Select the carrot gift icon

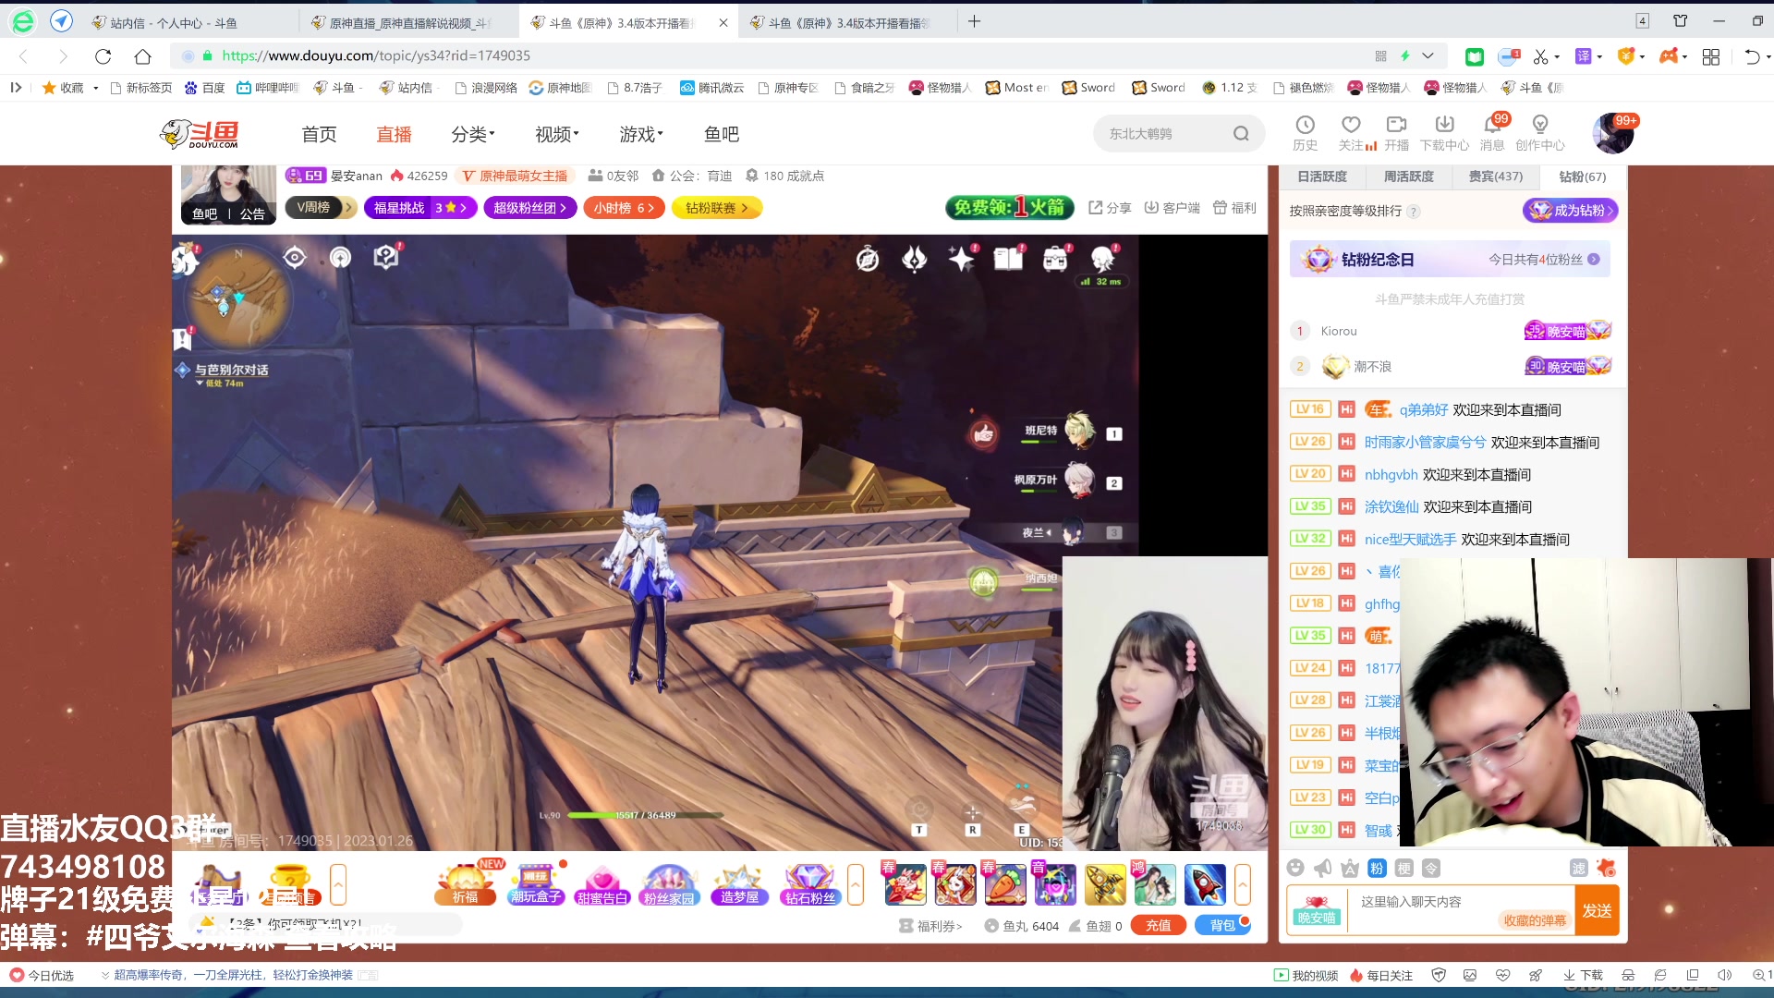[1004, 884]
